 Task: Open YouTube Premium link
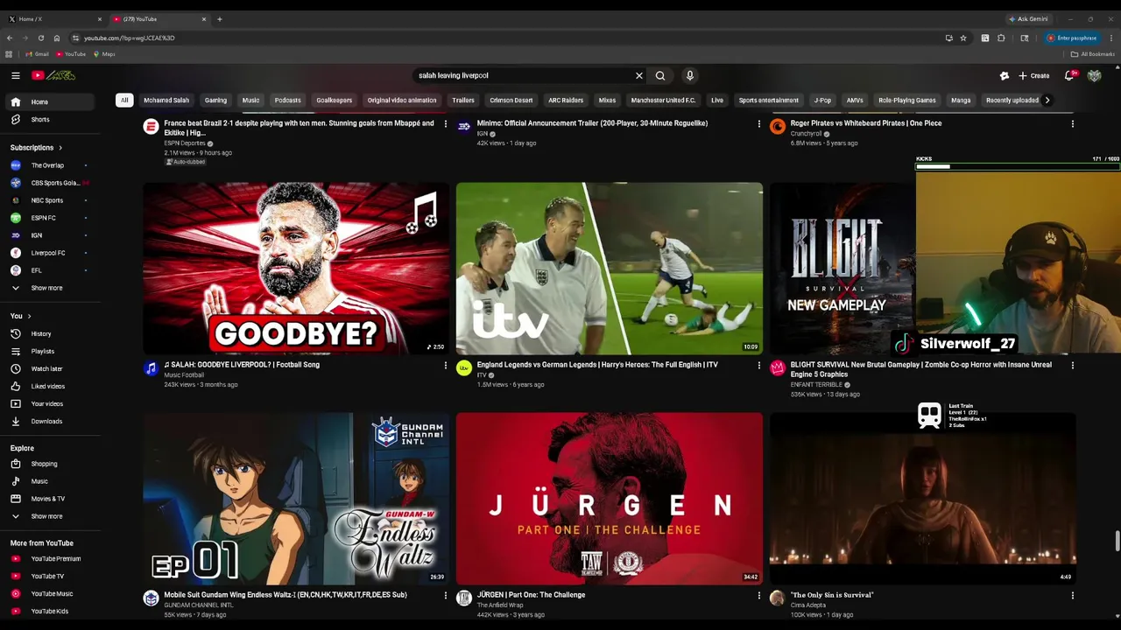coord(51,558)
